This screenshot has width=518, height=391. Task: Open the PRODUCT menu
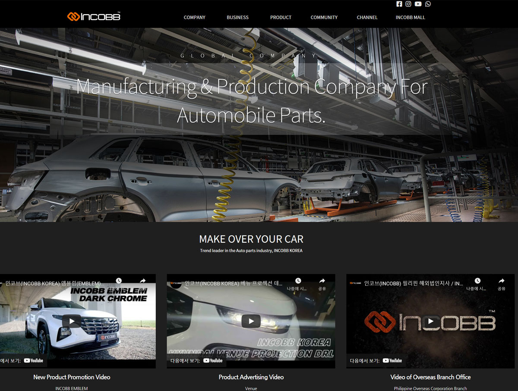281,17
